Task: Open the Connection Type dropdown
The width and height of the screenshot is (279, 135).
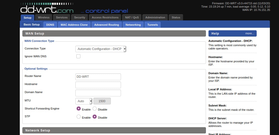Action: click(x=101, y=49)
